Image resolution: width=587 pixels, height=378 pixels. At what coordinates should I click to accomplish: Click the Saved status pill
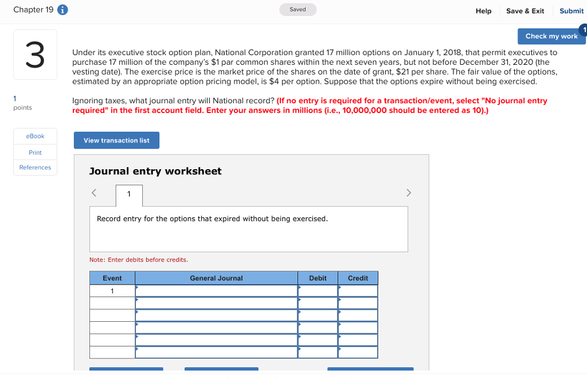pos(298,10)
